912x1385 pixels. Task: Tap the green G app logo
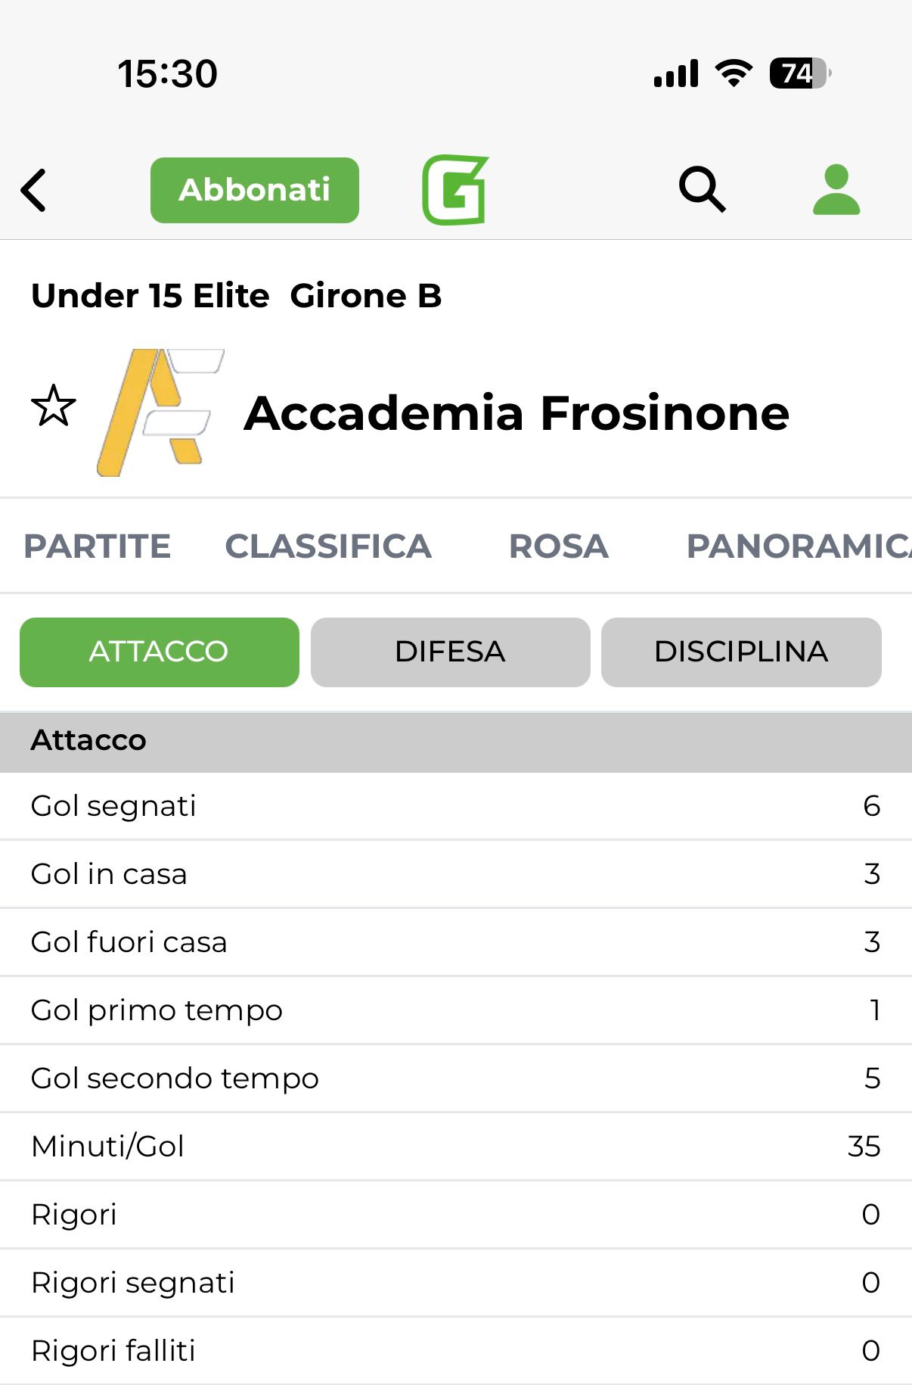tap(455, 190)
